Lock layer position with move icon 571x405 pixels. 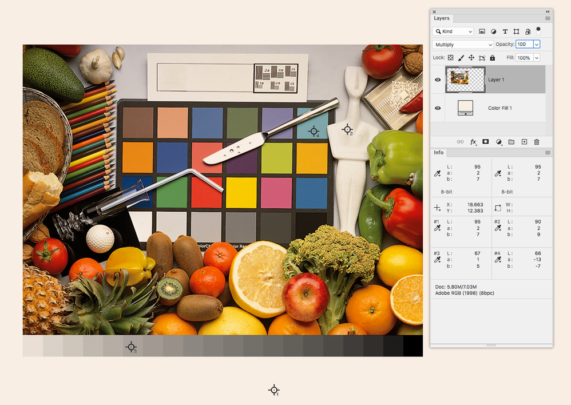click(x=471, y=58)
